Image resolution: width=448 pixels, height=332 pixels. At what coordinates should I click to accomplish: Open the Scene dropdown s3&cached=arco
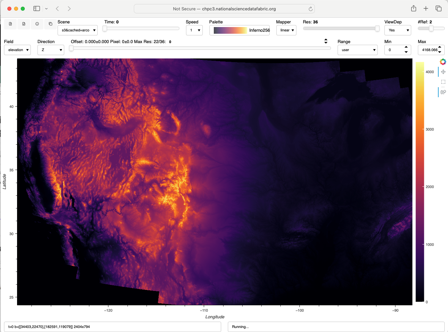(78, 30)
